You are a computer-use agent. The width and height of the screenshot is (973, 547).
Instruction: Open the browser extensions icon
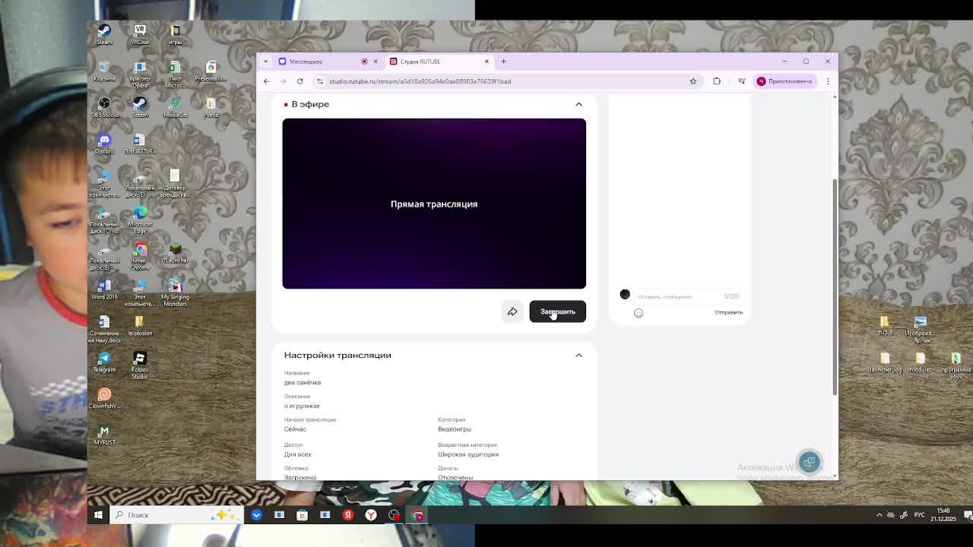coord(717,81)
